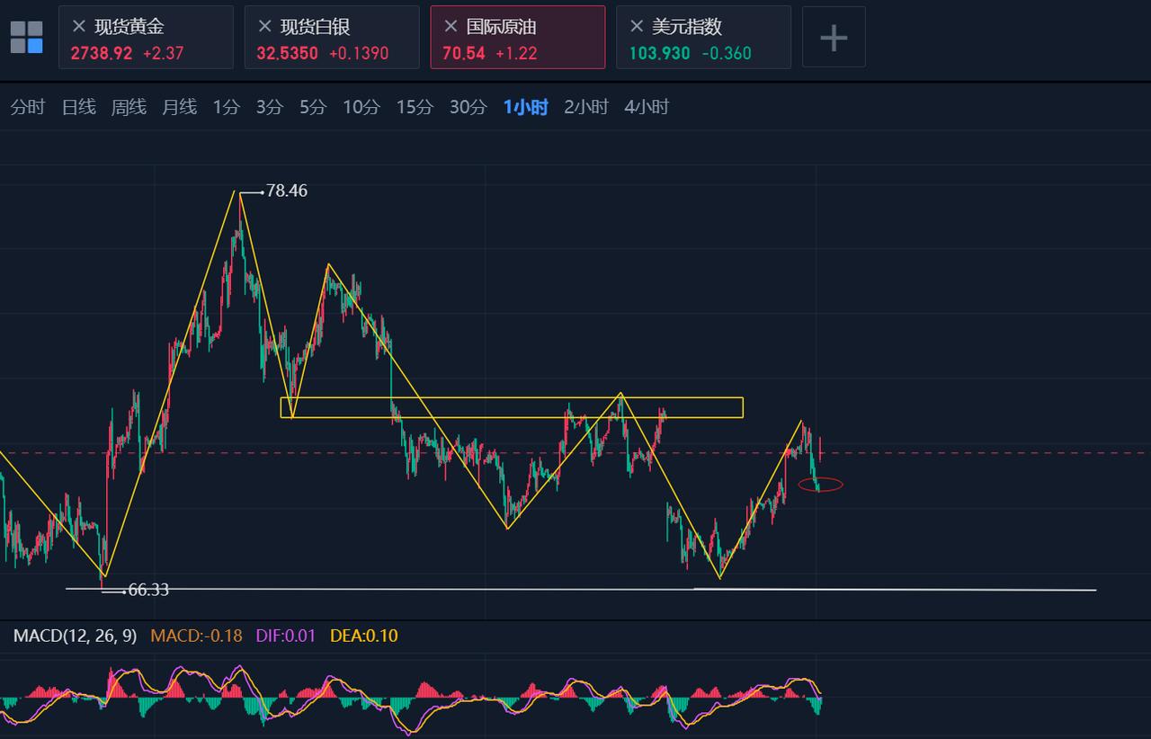Switch chart to 周线 period
Viewport: 1151px width, 739px height.
click(x=129, y=107)
